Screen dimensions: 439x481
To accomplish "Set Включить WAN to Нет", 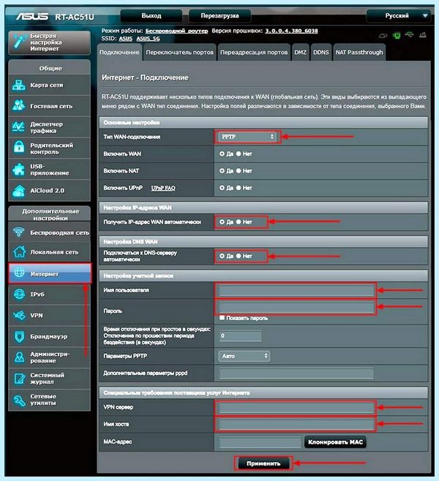I will pos(239,154).
